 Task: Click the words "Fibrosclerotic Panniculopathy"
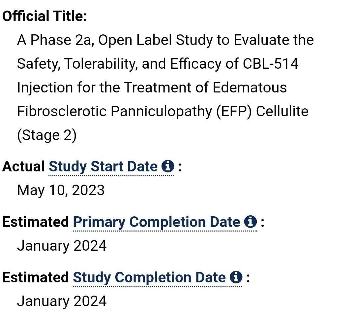pyautogui.click(x=115, y=111)
